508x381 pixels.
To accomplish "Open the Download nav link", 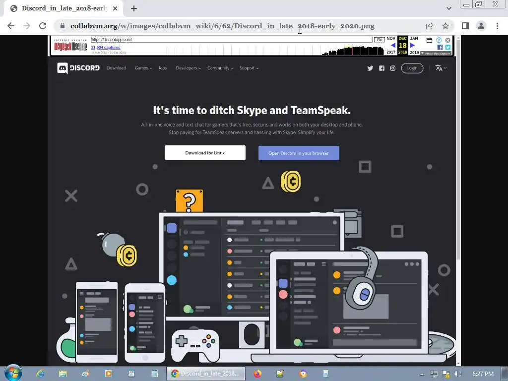I will click(x=116, y=68).
